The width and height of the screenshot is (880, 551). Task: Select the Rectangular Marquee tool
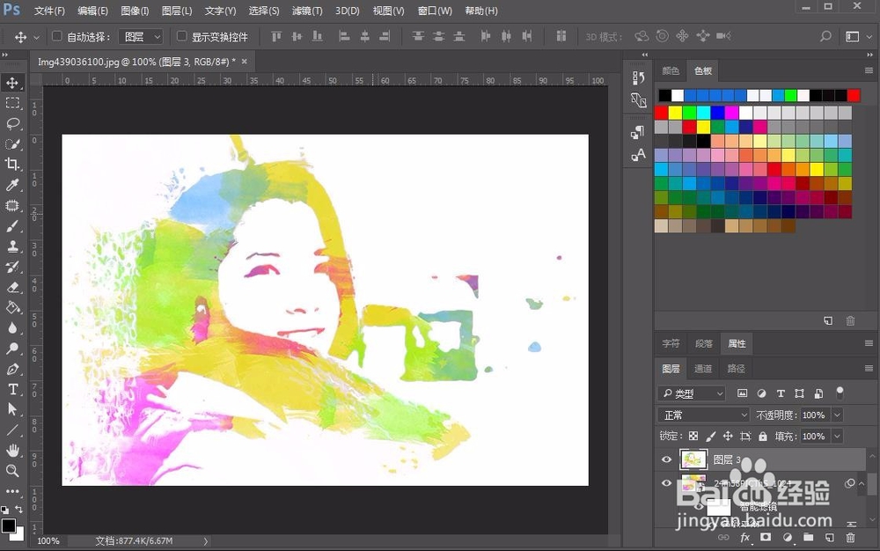click(x=12, y=103)
